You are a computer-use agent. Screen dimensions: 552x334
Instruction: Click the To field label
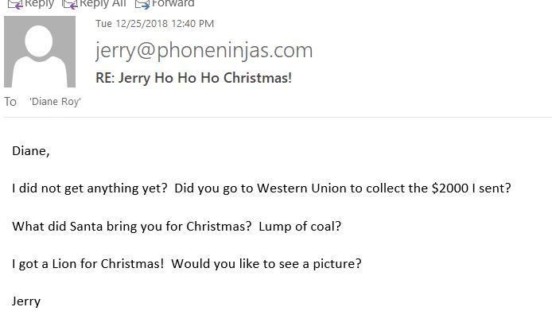click(x=10, y=102)
